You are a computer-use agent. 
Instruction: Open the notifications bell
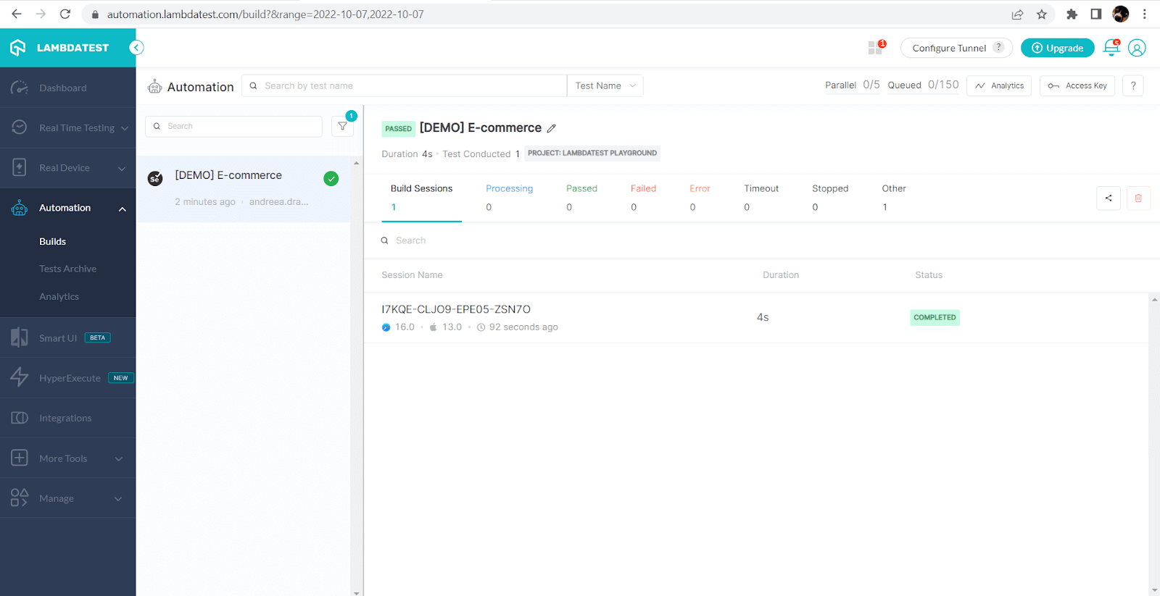point(1111,48)
